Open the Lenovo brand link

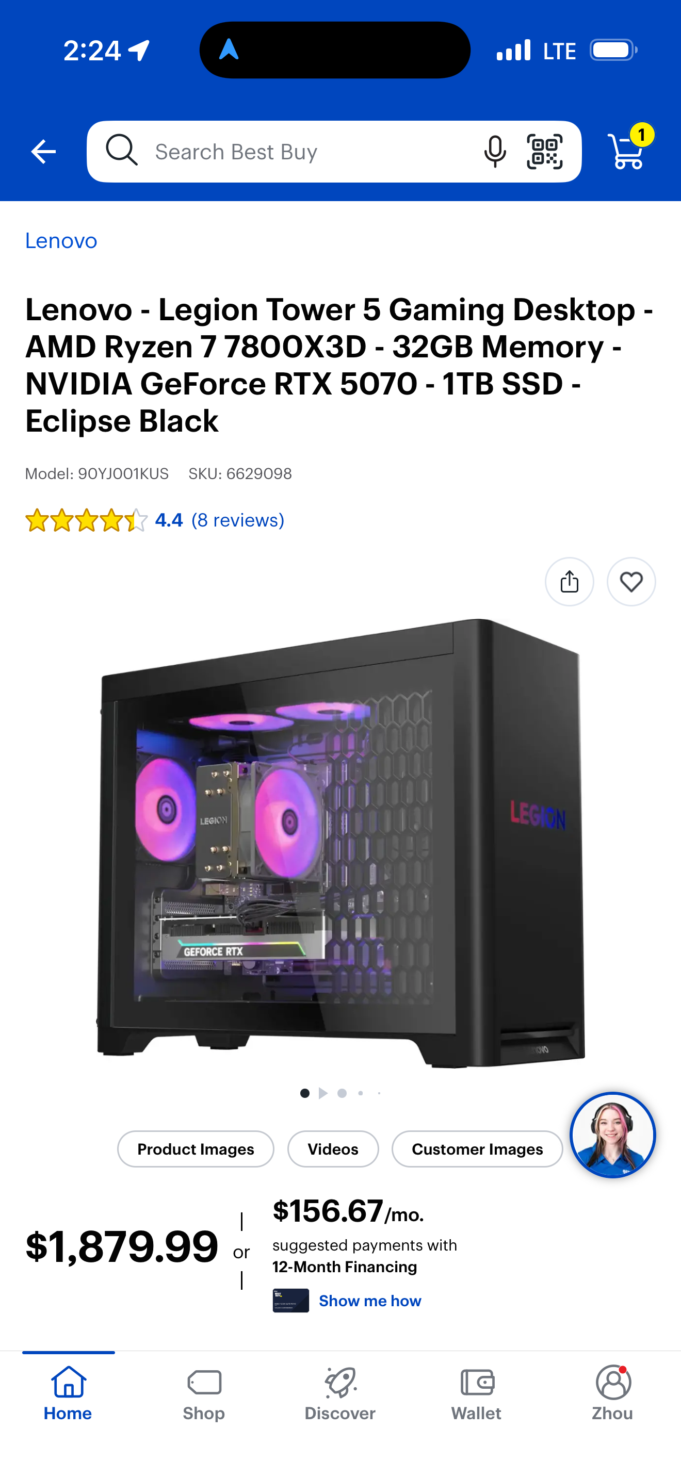click(x=61, y=240)
